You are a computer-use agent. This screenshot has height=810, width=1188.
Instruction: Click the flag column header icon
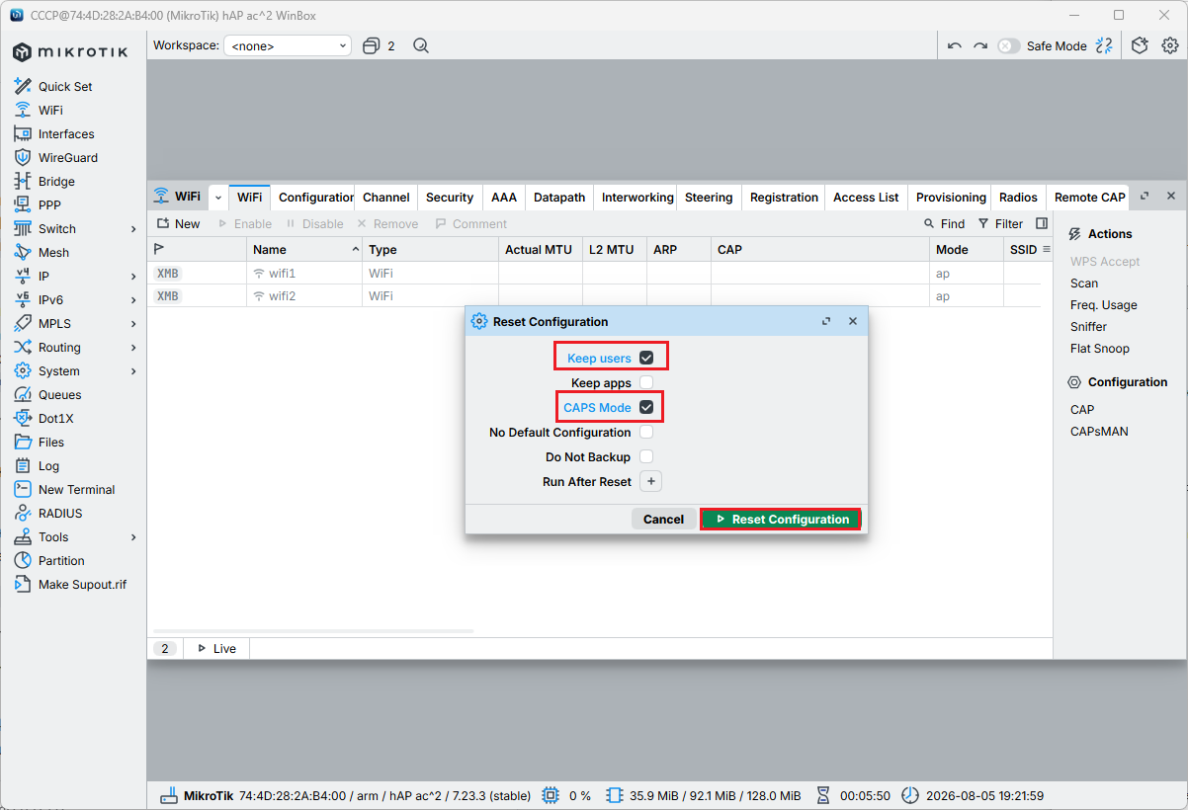pos(159,249)
